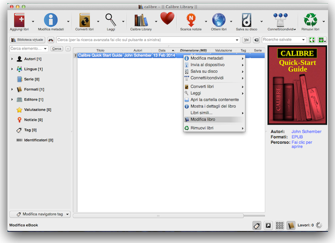Select the Autori category in the tag browser
This screenshot has width=335, height=243.
point(33,59)
